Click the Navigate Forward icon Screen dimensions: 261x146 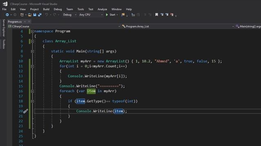point(15,15)
